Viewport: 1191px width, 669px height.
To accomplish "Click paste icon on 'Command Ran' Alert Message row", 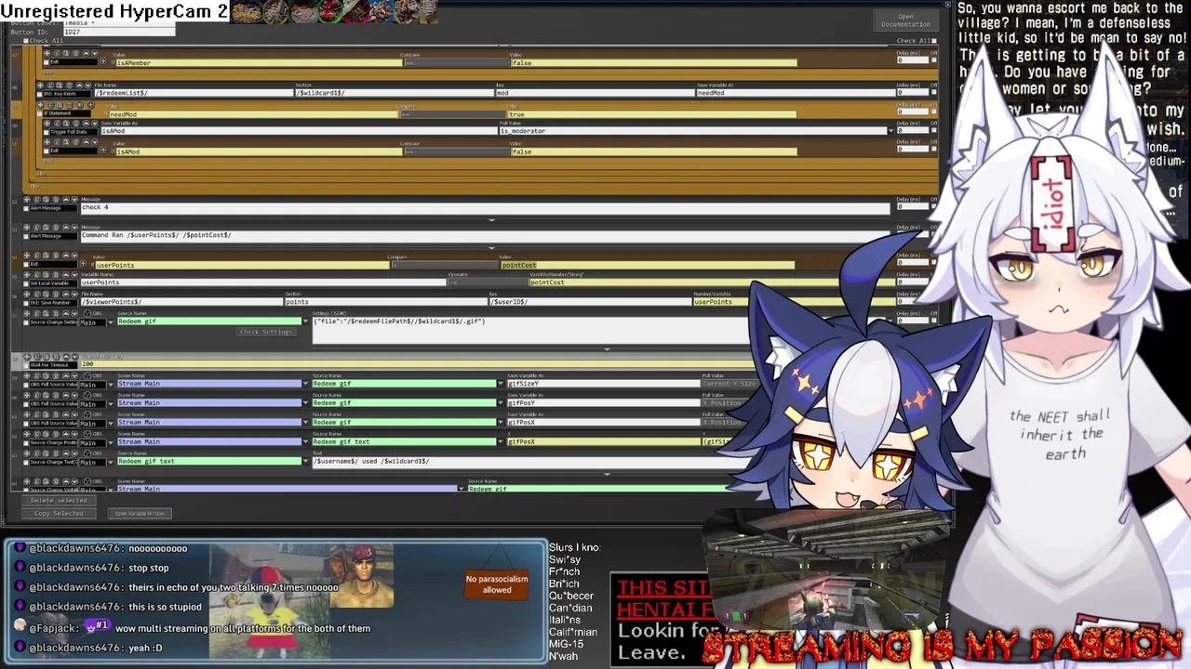I will 46,227.
